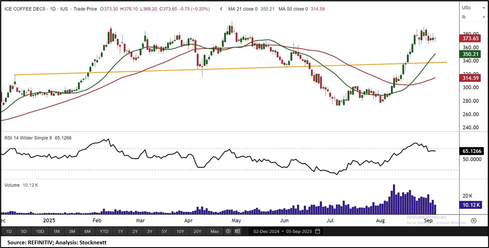This screenshot has height=248, width=489.
Task: Click the Feb marker on time axis
Action: [x=98, y=221]
